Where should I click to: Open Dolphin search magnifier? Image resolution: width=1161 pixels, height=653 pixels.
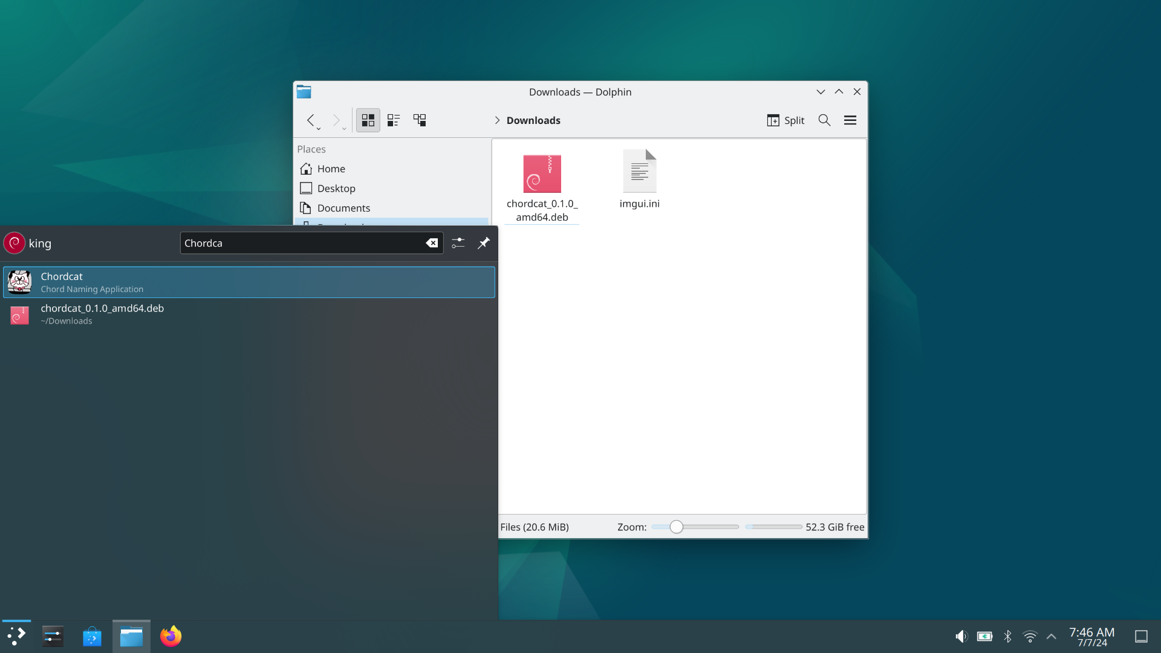pyautogui.click(x=824, y=120)
